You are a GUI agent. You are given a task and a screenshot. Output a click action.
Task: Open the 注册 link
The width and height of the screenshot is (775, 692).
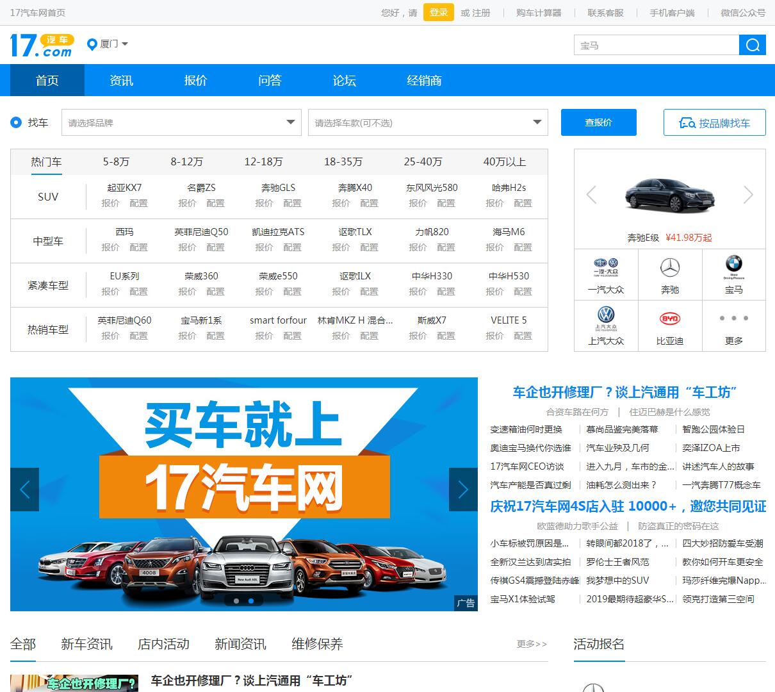[x=481, y=13]
